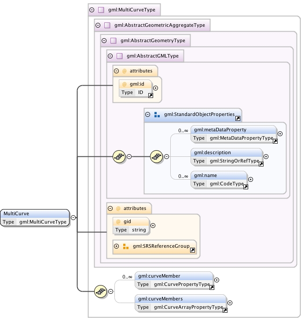
Task: Collapse inner sequence in StandardObjectProperties
Action: [x=166, y=156]
